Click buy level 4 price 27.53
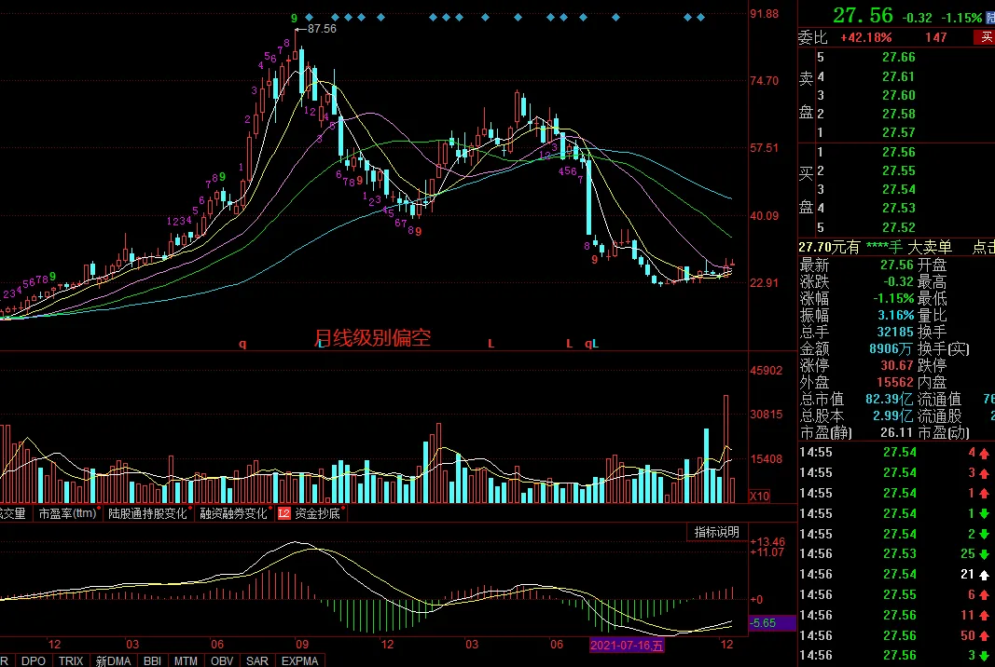Image resolution: width=995 pixels, height=667 pixels. 899,208
